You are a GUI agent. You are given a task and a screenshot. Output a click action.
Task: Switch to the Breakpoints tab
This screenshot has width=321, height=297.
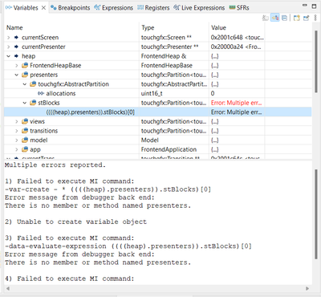tap(71, 8)
